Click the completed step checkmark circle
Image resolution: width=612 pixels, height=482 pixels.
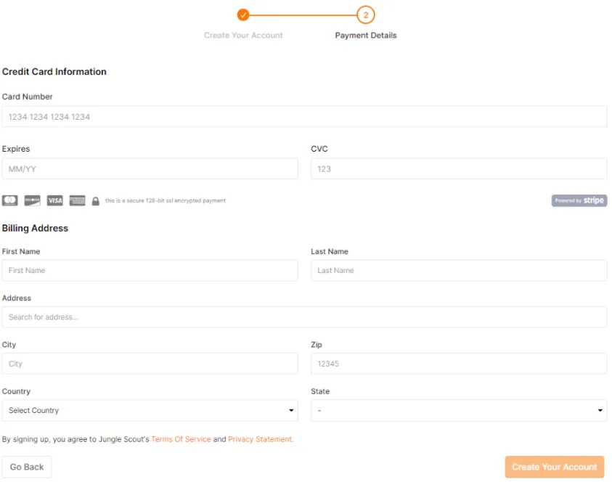pos(243,15)
